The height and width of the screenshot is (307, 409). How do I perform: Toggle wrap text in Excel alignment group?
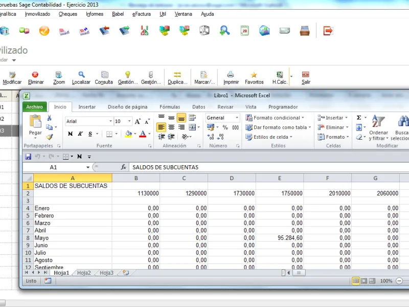tap(192, 118)
